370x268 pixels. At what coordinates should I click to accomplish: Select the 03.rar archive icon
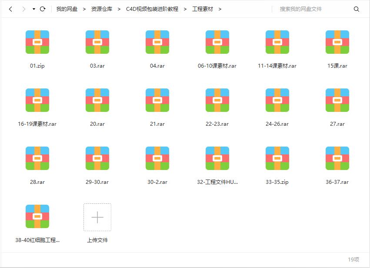point(97,42)
